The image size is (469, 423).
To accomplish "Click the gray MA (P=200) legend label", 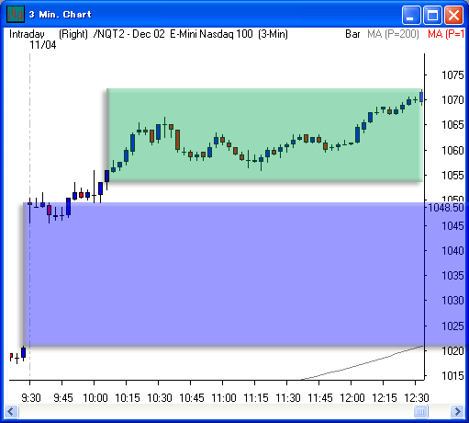I will click(x=393, y=34).
